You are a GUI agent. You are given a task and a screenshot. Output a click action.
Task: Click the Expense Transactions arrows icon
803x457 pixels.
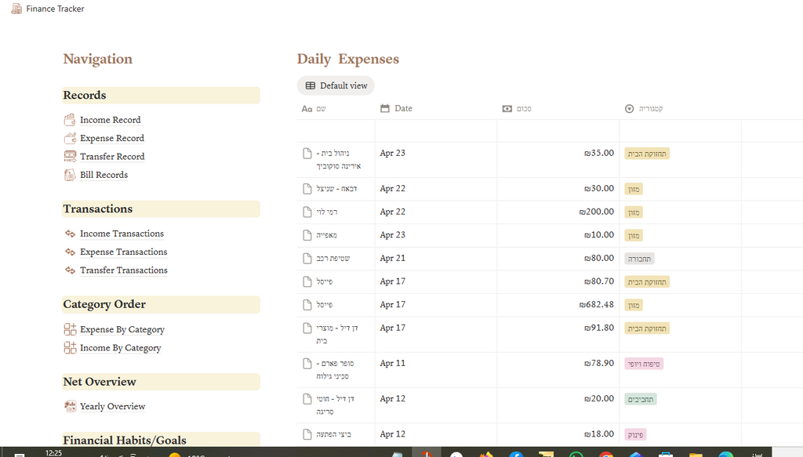point(70,252)
